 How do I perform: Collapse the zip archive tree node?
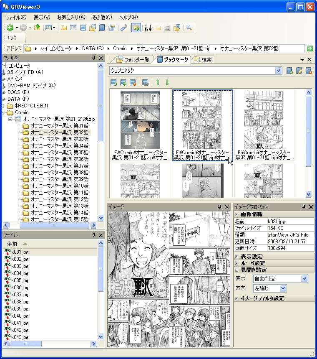[x=10, y=119]
